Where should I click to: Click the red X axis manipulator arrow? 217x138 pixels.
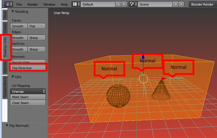165,79
